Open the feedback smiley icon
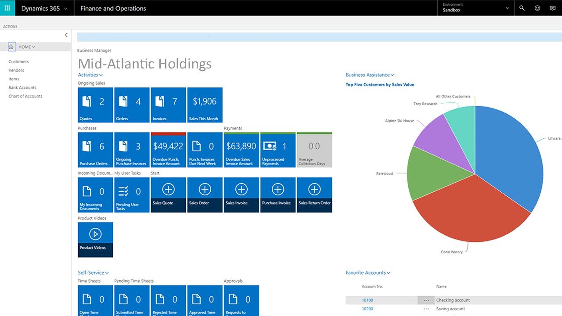Screen dimensions: 562x316 (x=537, y=8)
